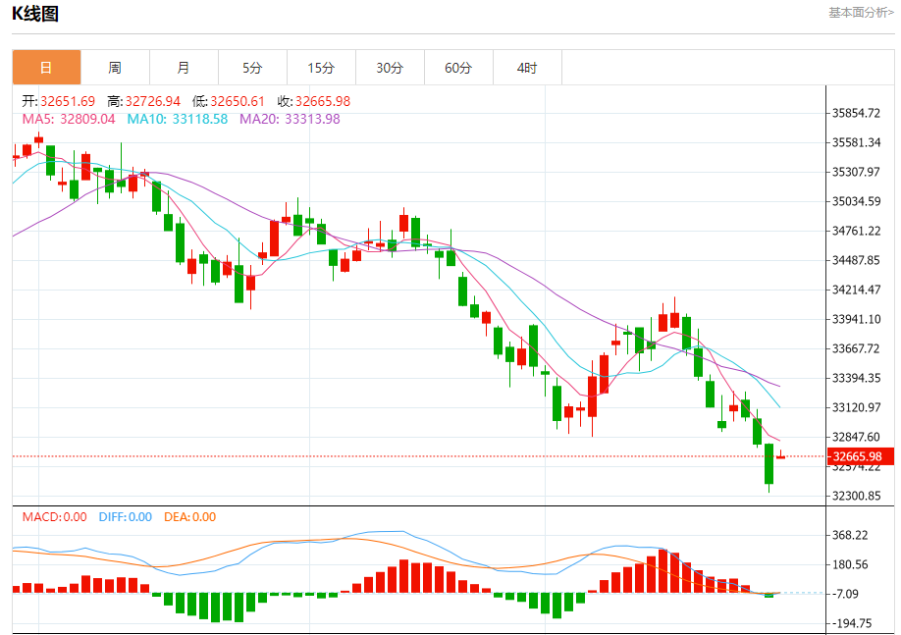The width and height of the screenshot is (901, 635).
Task: Click the MACD:0.00 indicator label
Action: click(55, 516)
